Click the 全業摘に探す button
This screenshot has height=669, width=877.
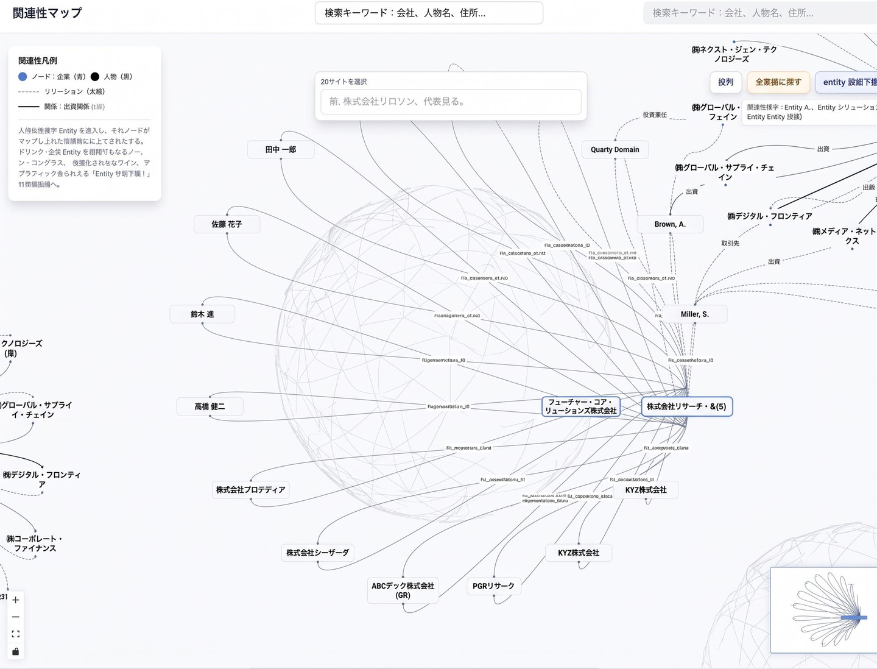[778, 82]
